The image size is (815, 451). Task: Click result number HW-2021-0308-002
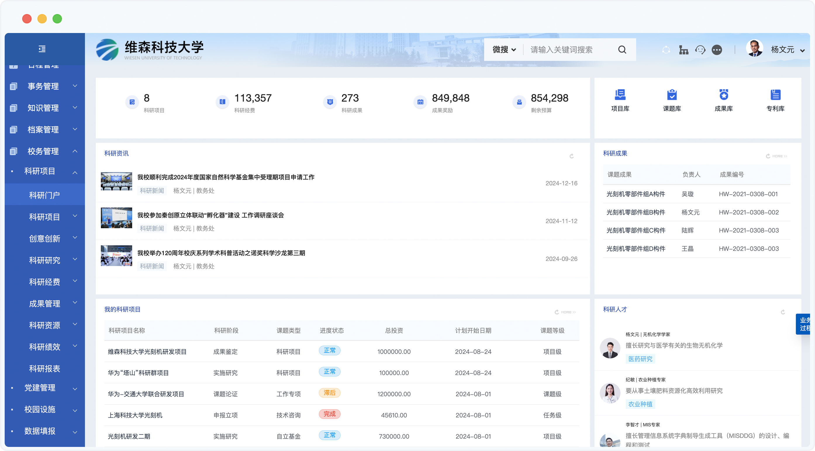point(749,212)
